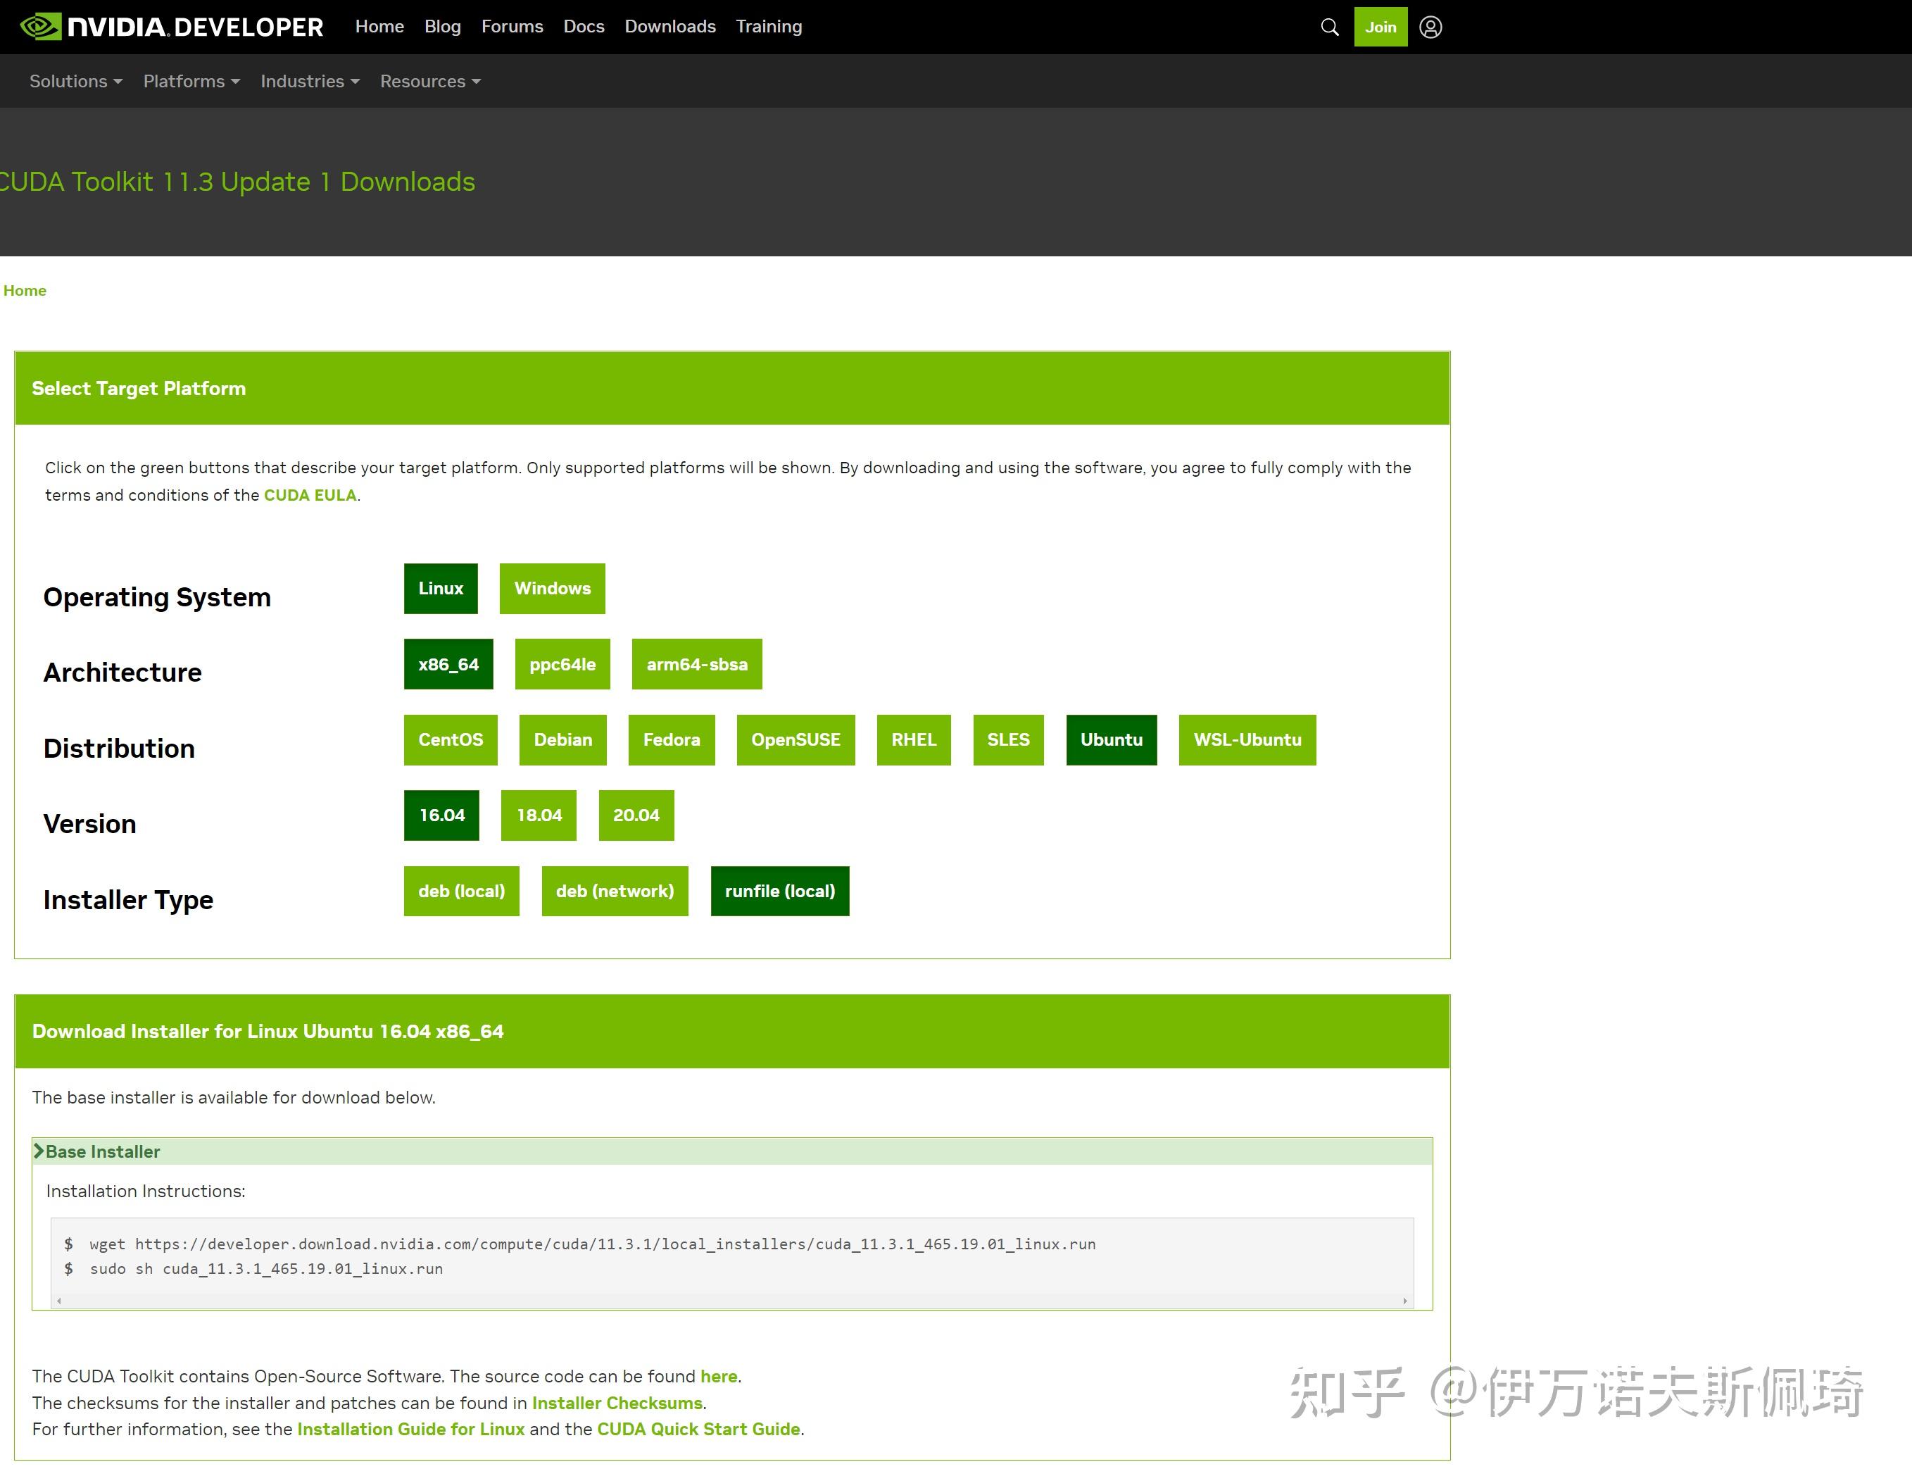Open the CUDA EULA link
Image resolution: width=1912 pixels, height=1469 pixels.
(309, 495)
